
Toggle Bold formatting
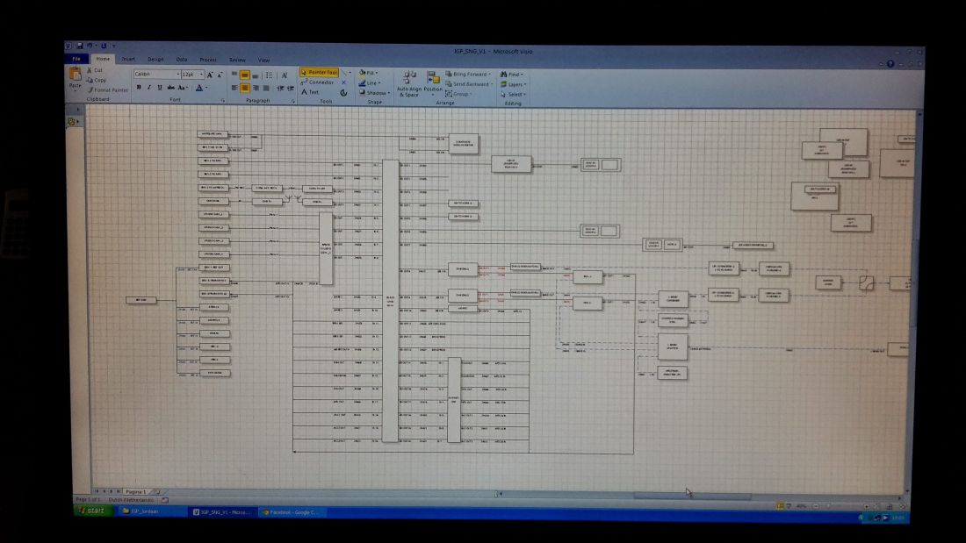[138, 88]
